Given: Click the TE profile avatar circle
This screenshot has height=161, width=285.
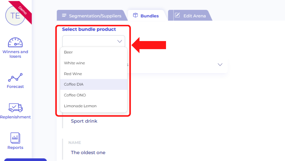Looking at the screenshot, I should 15,15.
